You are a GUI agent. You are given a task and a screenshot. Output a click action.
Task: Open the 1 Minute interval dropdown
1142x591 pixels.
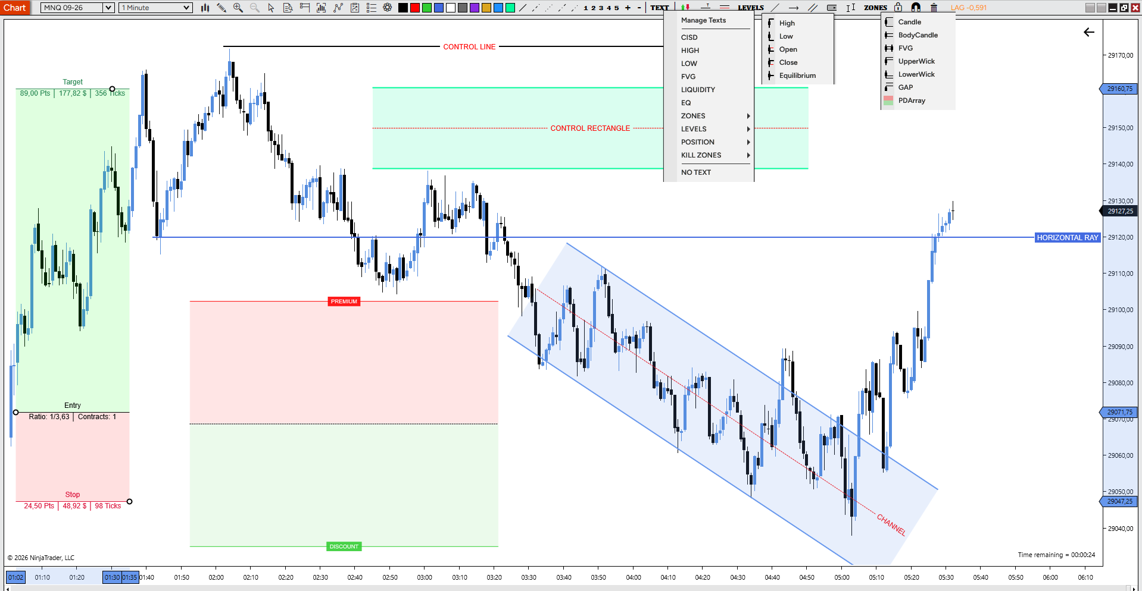155,8
